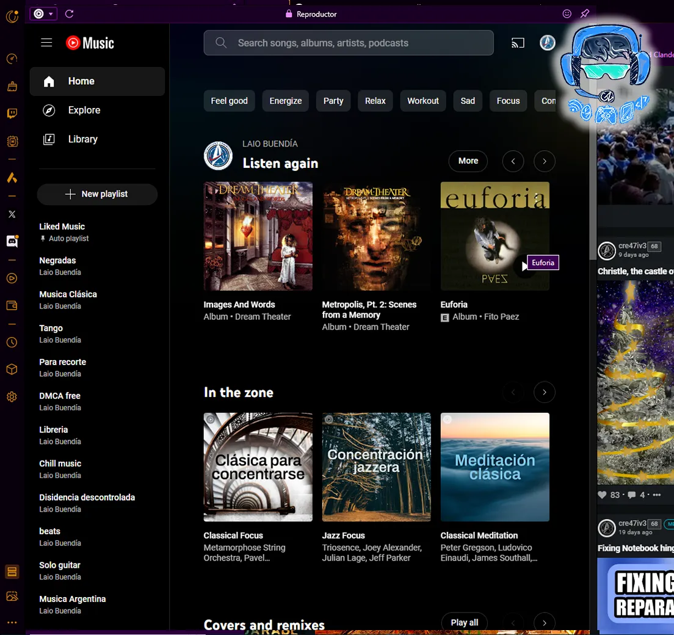The image size is (674, 635).
Task: Open the chip icon in browser sidebar
Action: coord(12,141)
